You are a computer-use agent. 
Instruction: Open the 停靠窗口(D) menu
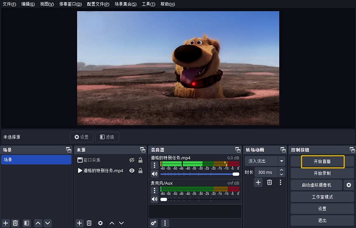[70, 4]
